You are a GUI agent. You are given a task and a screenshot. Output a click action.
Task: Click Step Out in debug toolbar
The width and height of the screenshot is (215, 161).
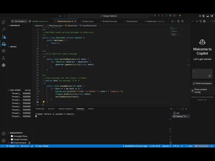[x=166, y=16]
